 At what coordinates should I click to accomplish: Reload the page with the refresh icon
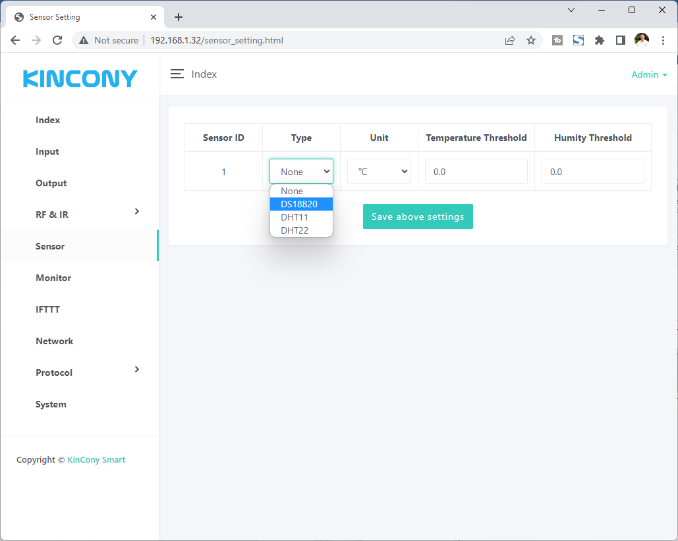(x=57, y=40)
